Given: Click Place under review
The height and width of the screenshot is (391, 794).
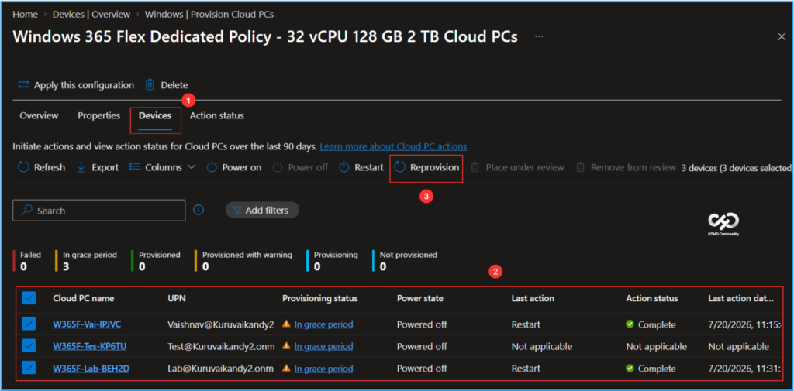Looking at the screenshot, I should tap(517, 167).
